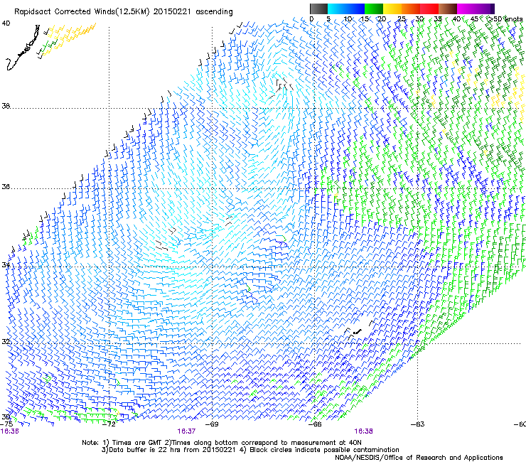Viewport: 526px width, 462px height.
Task: Click the brown 35-40 knots legend segment
Action: click(x=448, y=9)
